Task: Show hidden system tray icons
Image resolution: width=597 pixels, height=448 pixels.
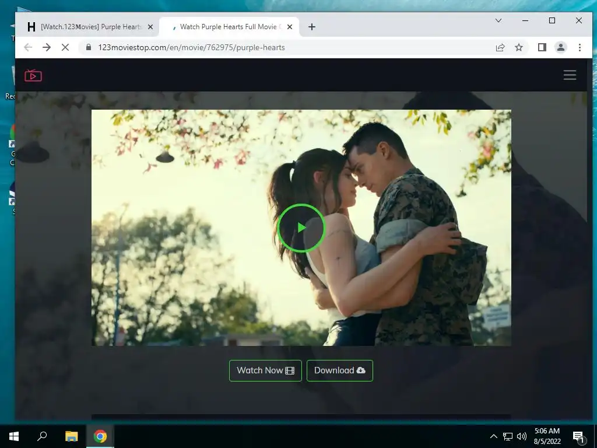Action: pos(493,436)
